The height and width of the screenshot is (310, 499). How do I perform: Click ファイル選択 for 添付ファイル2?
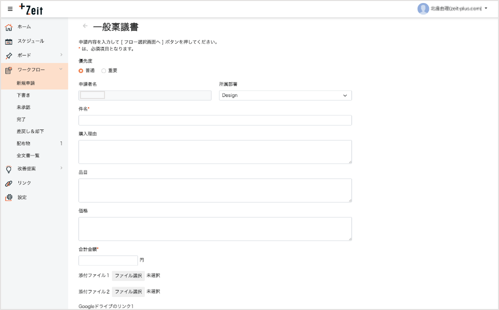point(128,291)
